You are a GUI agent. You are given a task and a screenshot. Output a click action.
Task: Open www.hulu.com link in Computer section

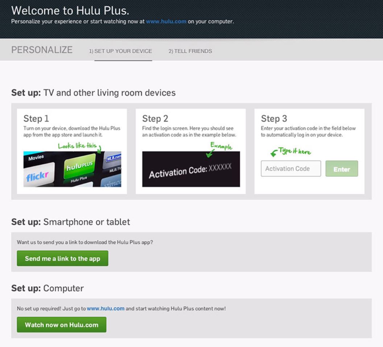tap(106, 309)
